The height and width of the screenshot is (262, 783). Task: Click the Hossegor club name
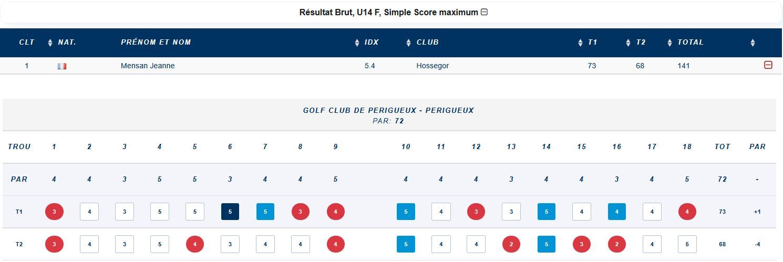click(x=432, y=66)
